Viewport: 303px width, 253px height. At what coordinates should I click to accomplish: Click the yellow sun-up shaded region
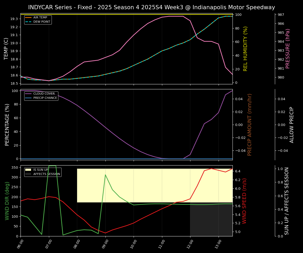[155, 186]
